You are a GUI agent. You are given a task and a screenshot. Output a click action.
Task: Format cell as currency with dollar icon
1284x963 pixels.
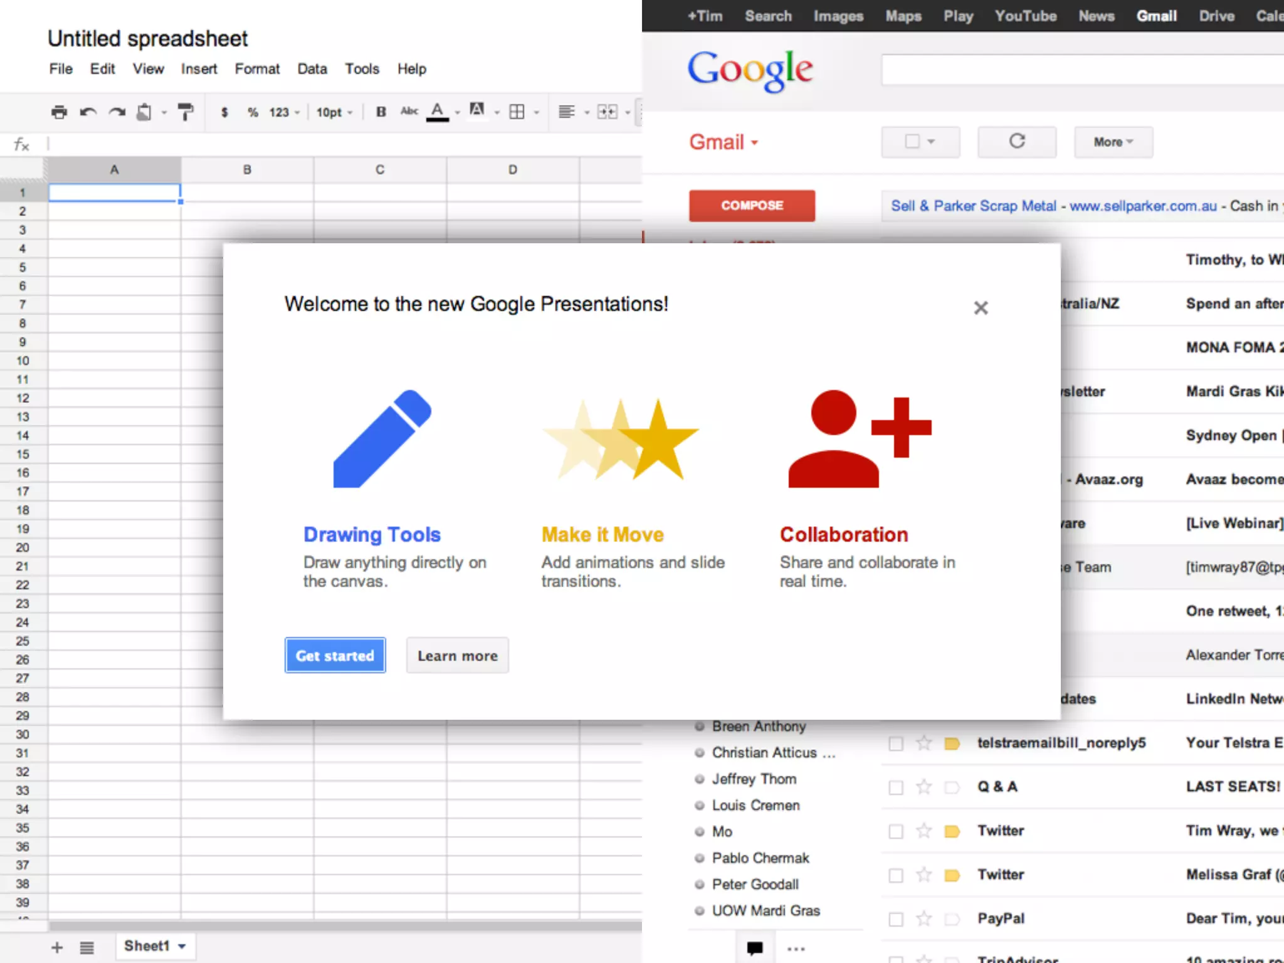[224, 112]
